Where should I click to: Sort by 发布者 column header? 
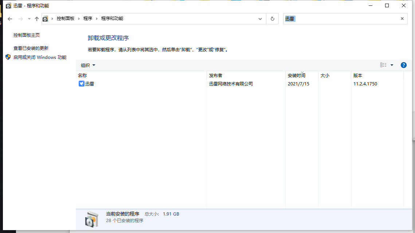pyautogui.click(x=215, y=76)
